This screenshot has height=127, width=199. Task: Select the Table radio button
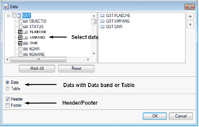[x=7, y=89]
